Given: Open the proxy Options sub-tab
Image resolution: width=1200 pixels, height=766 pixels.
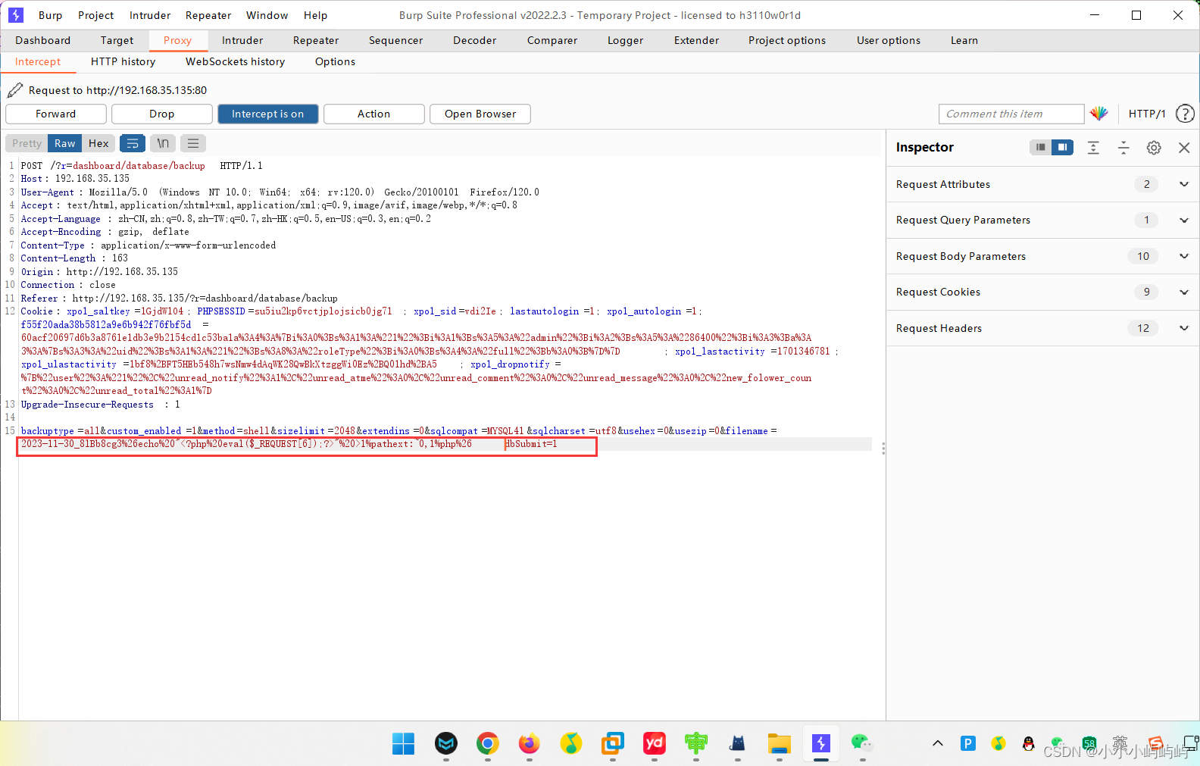Looking at the screenshot, I should coord(336,61).
